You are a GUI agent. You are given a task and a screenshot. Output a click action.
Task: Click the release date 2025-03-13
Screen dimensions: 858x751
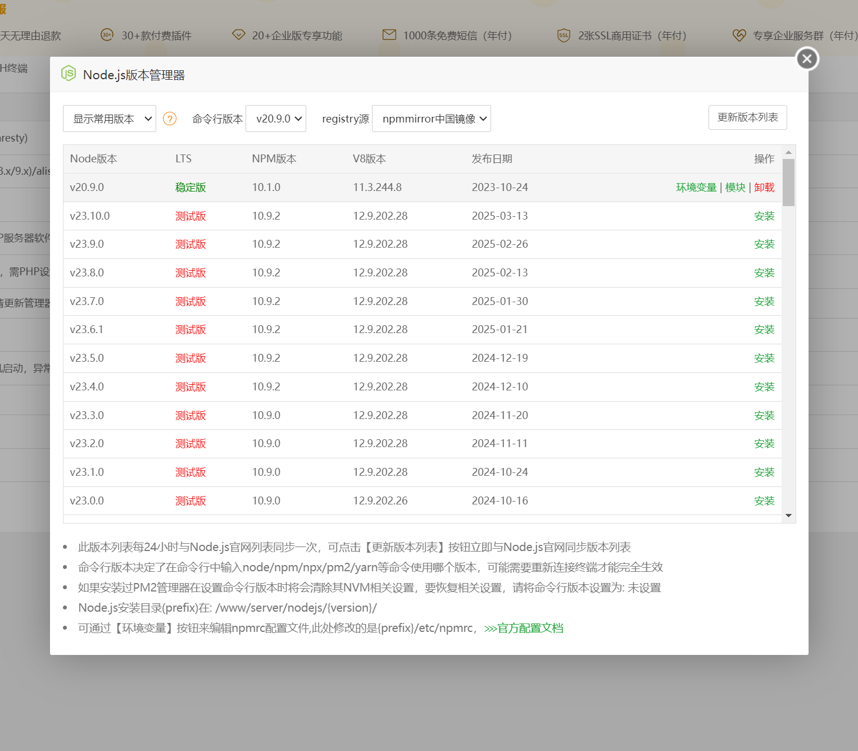coord(500,216)
